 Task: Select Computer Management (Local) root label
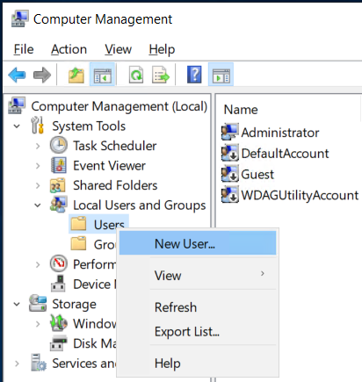point(119,106)
